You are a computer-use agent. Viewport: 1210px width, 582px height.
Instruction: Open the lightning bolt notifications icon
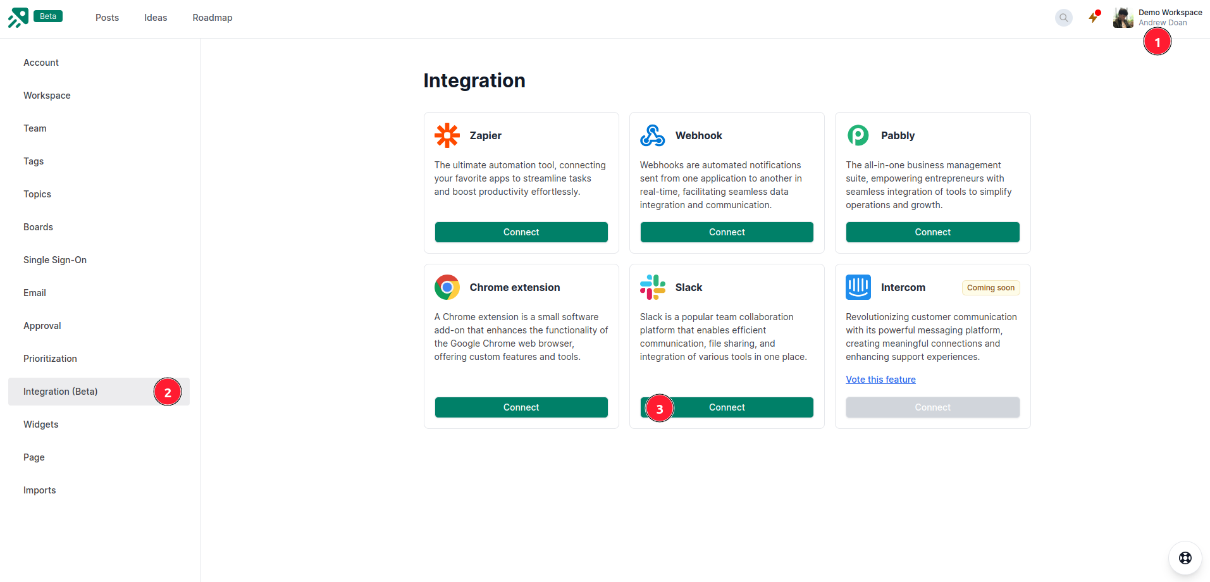(x=1094, y=17)
